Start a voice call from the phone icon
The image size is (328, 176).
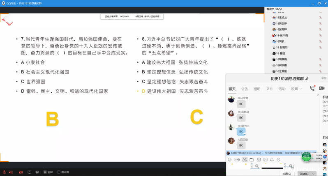(312, 88)
